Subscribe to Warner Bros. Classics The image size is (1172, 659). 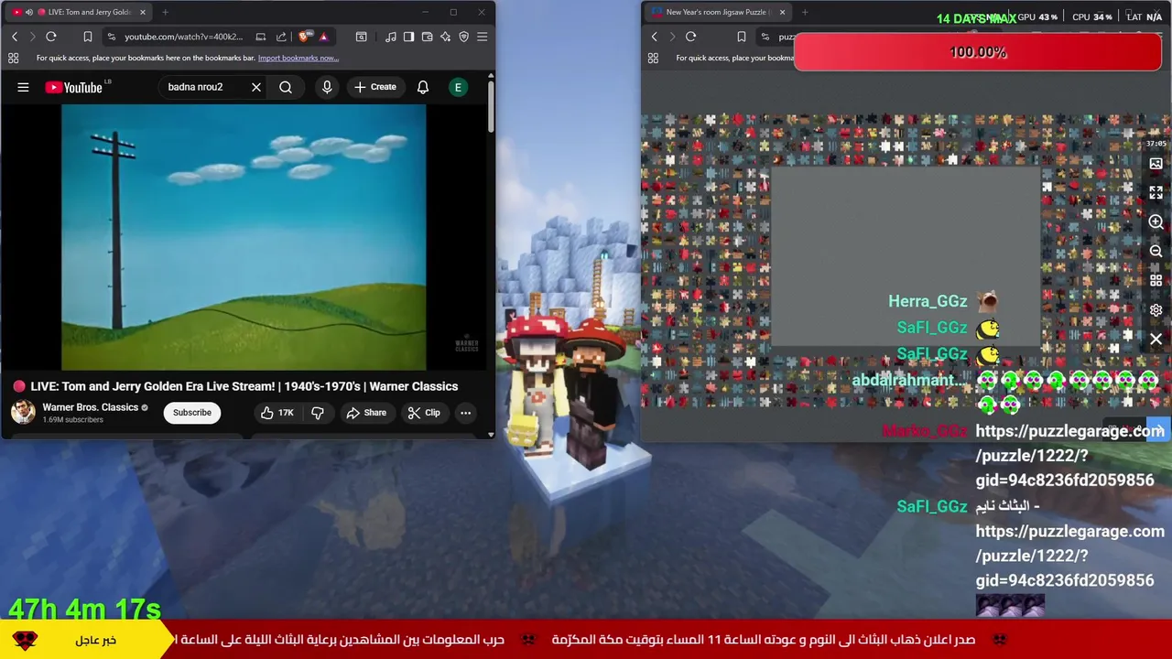tap(192, 413)
